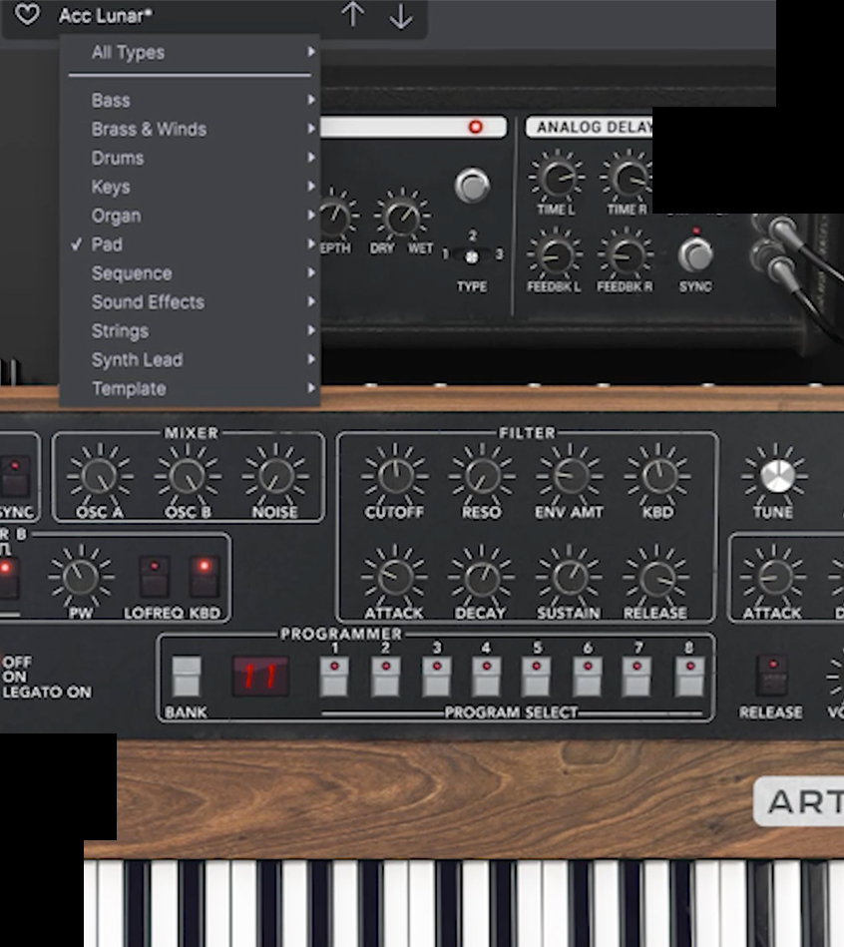Adjust the Feedbk L delay knob

pyautogui.click(x=555, y=256)
